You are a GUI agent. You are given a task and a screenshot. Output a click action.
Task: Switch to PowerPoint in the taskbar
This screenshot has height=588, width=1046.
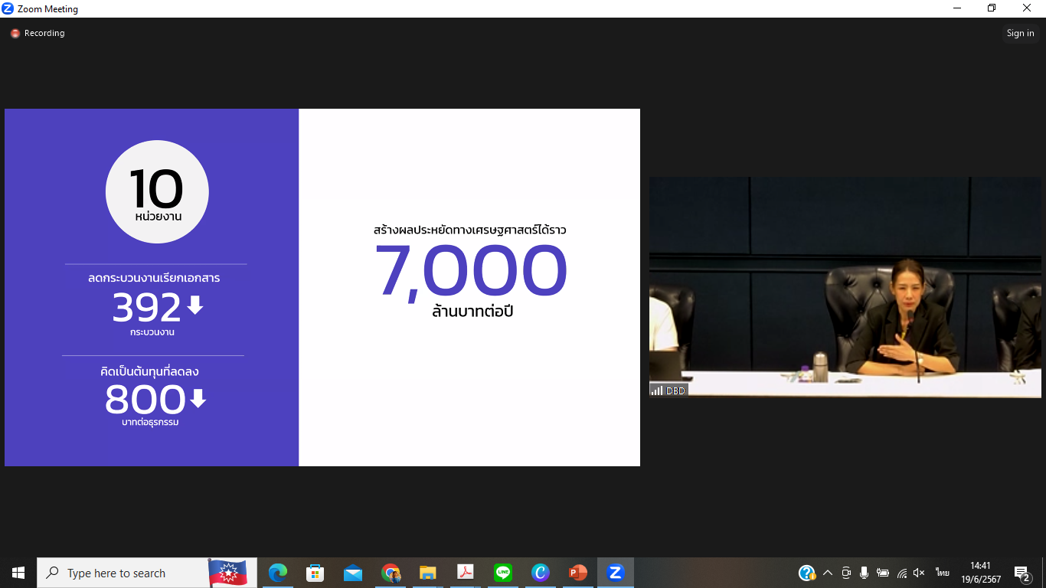pos(578,573)
